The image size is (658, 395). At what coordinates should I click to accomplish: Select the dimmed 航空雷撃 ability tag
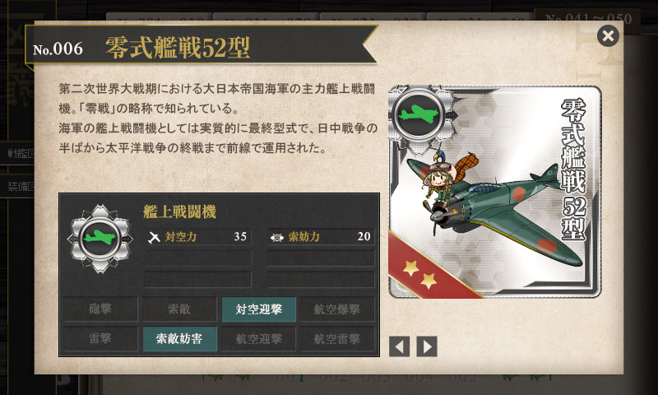[x=337, y=339]
